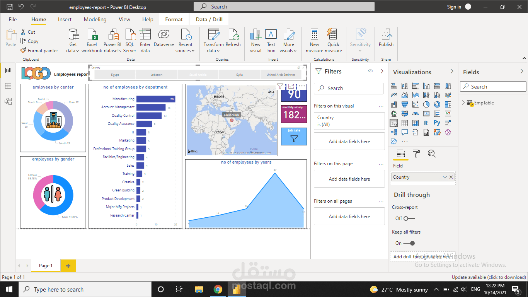528x297 pixels.
Task: Toggle Cross-report drill through switch
Action: [409, 218]
